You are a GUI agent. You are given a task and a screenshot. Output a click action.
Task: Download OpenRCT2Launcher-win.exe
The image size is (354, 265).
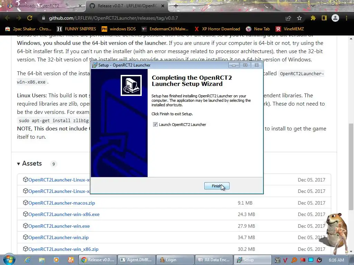pos(59,226)
